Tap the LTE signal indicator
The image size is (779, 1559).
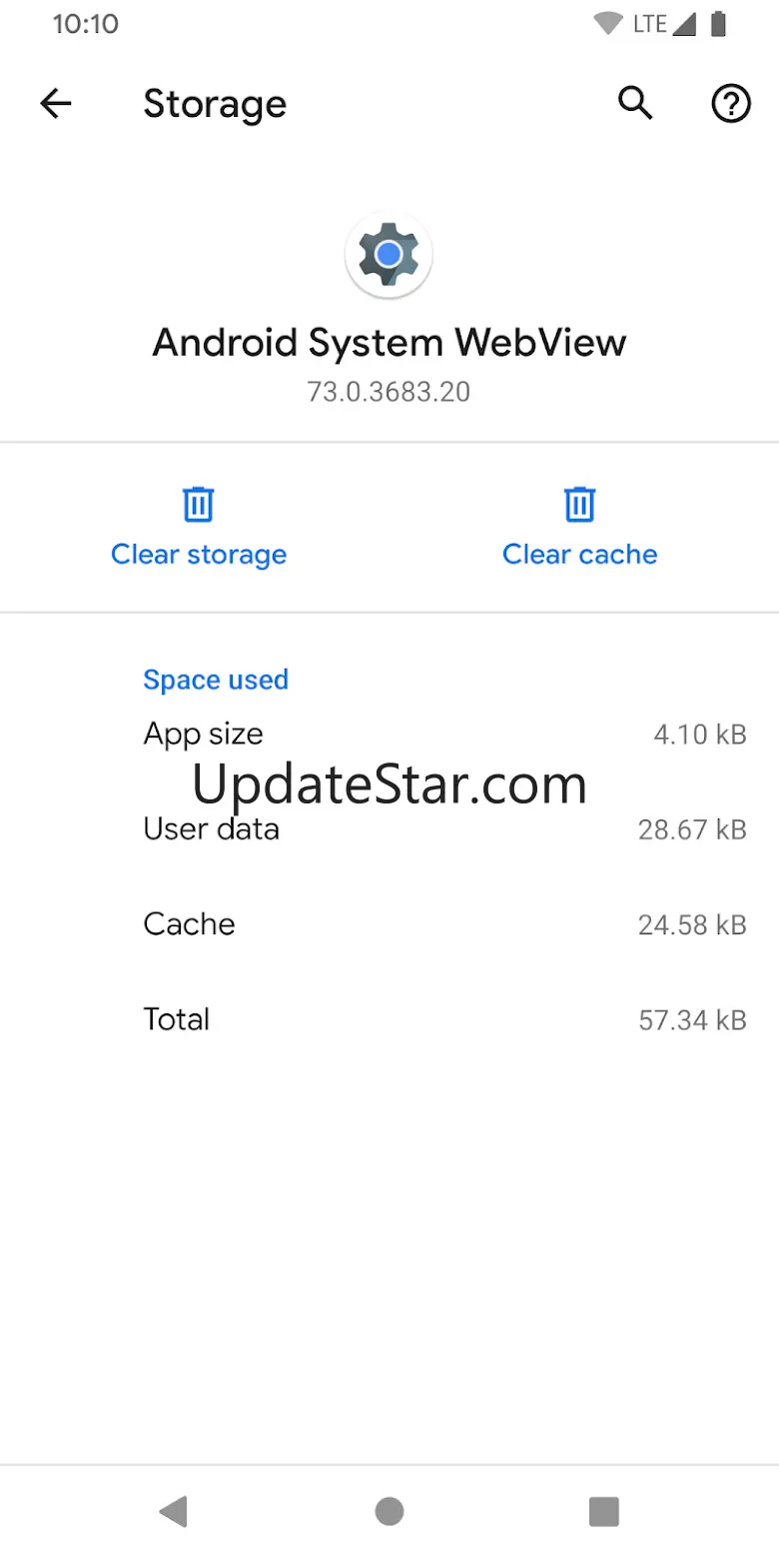(662, 24)
